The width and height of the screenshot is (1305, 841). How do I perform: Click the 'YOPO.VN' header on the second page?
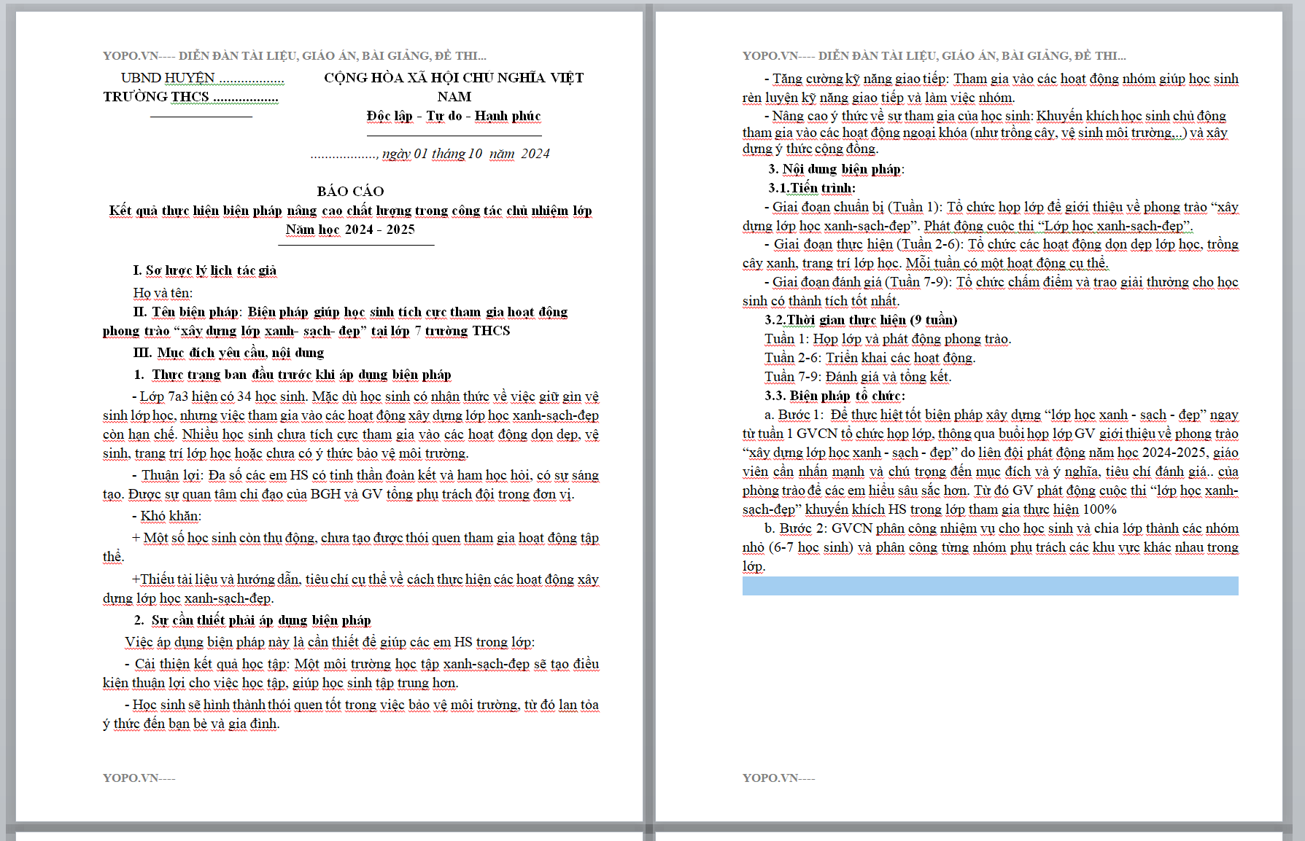pyautogui.click(x=934, y=55)
